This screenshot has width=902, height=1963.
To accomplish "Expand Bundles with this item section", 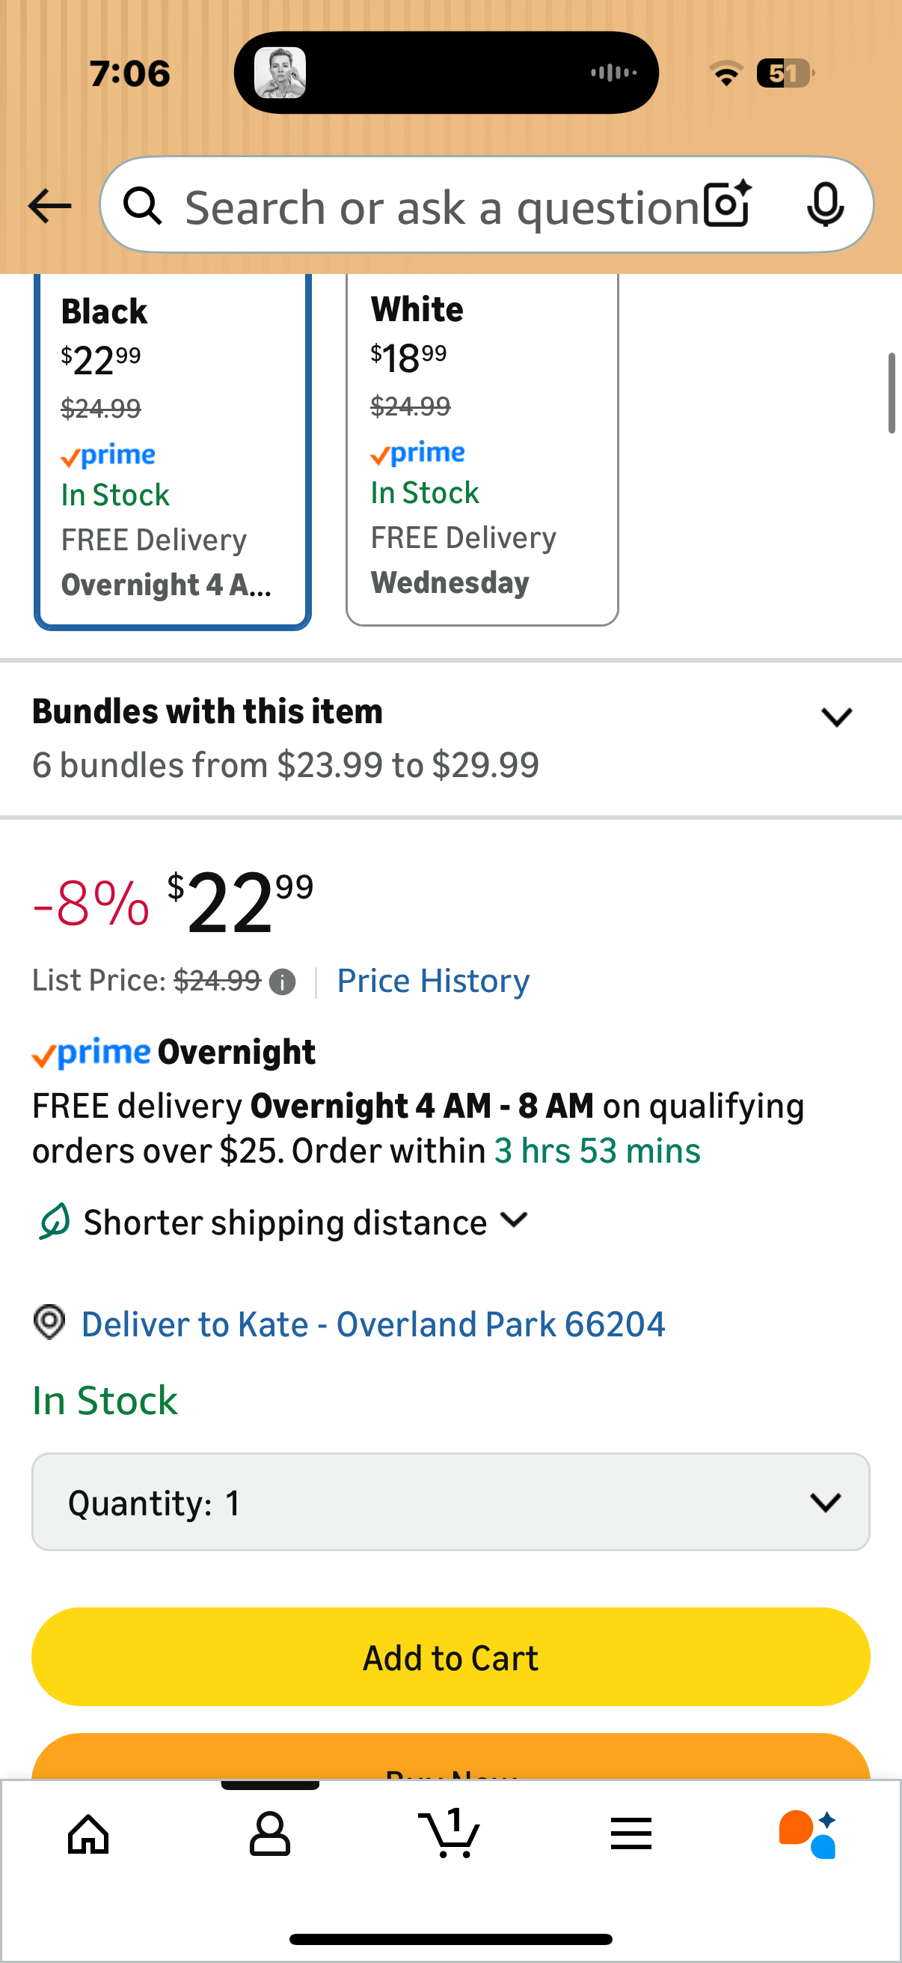I will pyautogui.click(x=835, y=717).
